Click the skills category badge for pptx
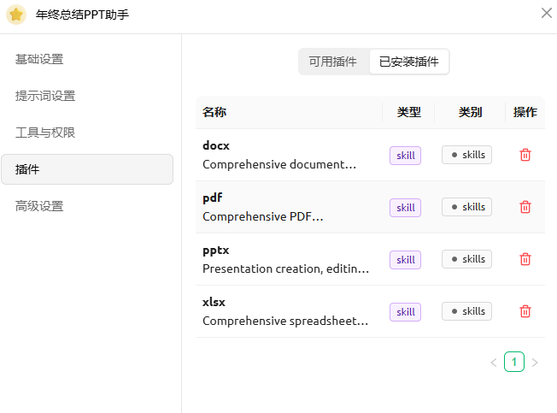557x413 pixels. click(x=466, y=259)
